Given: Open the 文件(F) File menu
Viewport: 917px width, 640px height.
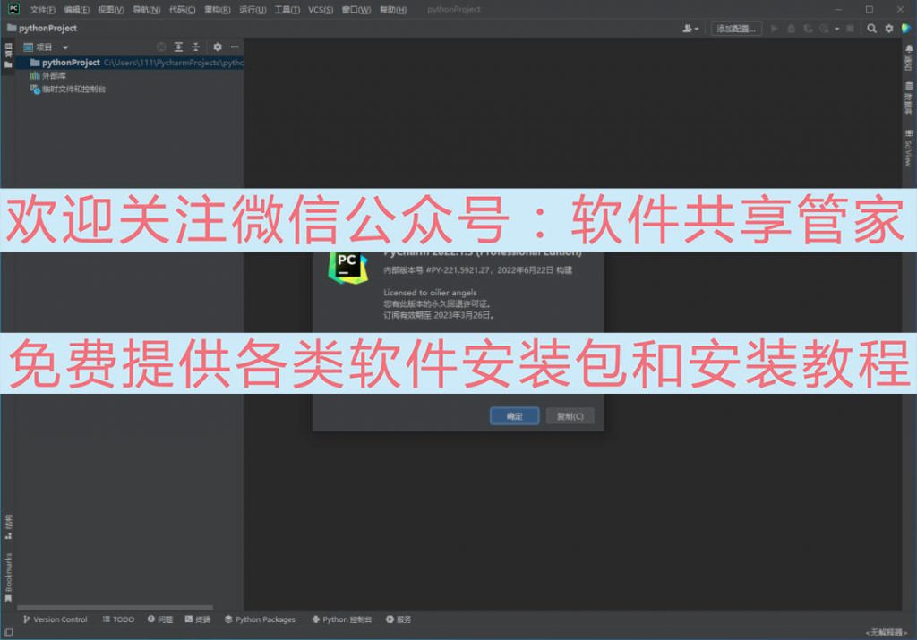Looking at the screenshot, I should [43, 10].
